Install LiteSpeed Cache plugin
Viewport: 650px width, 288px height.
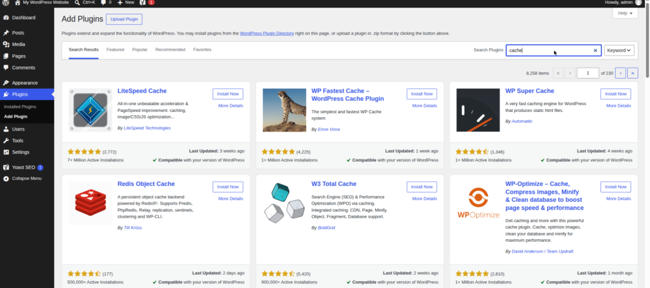tap(228, 94)
